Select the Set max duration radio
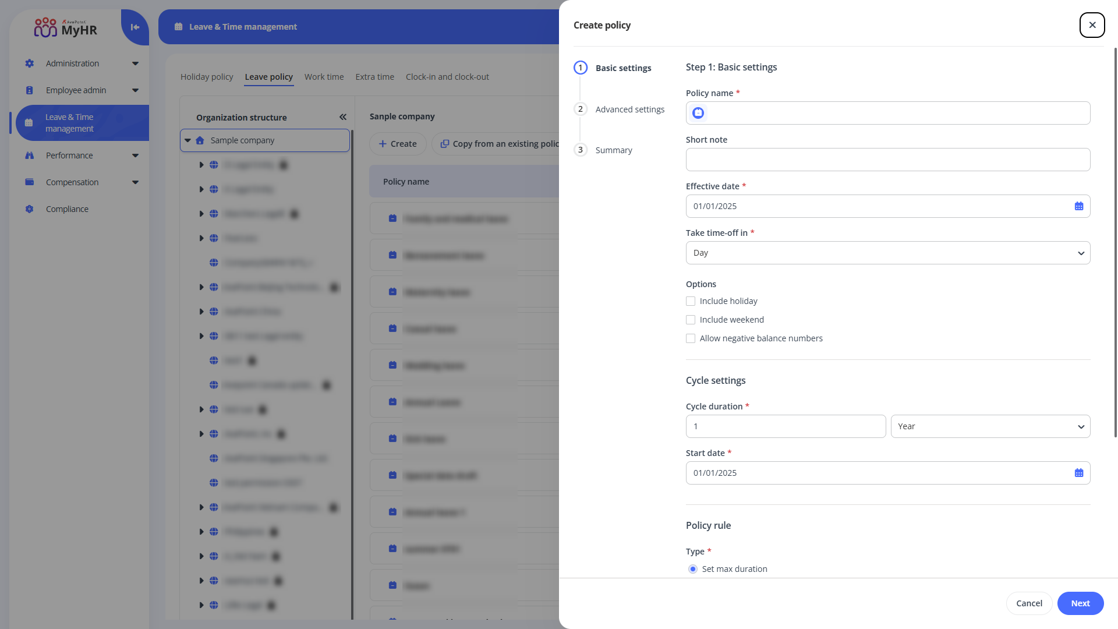The height and width of the screenshot is (629, 1118). tap(693, 569)
